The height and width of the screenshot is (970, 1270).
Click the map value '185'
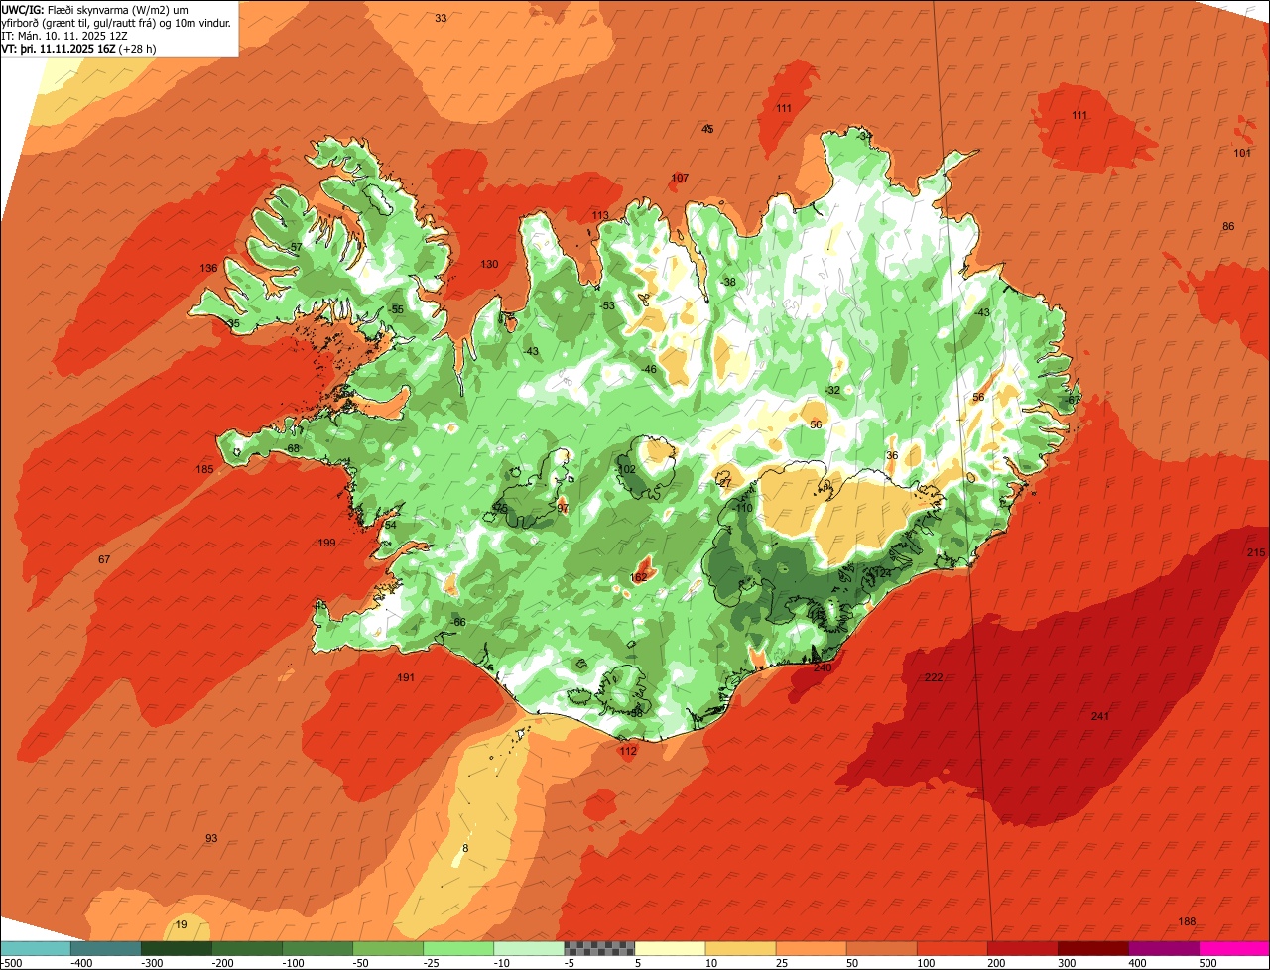204,469
